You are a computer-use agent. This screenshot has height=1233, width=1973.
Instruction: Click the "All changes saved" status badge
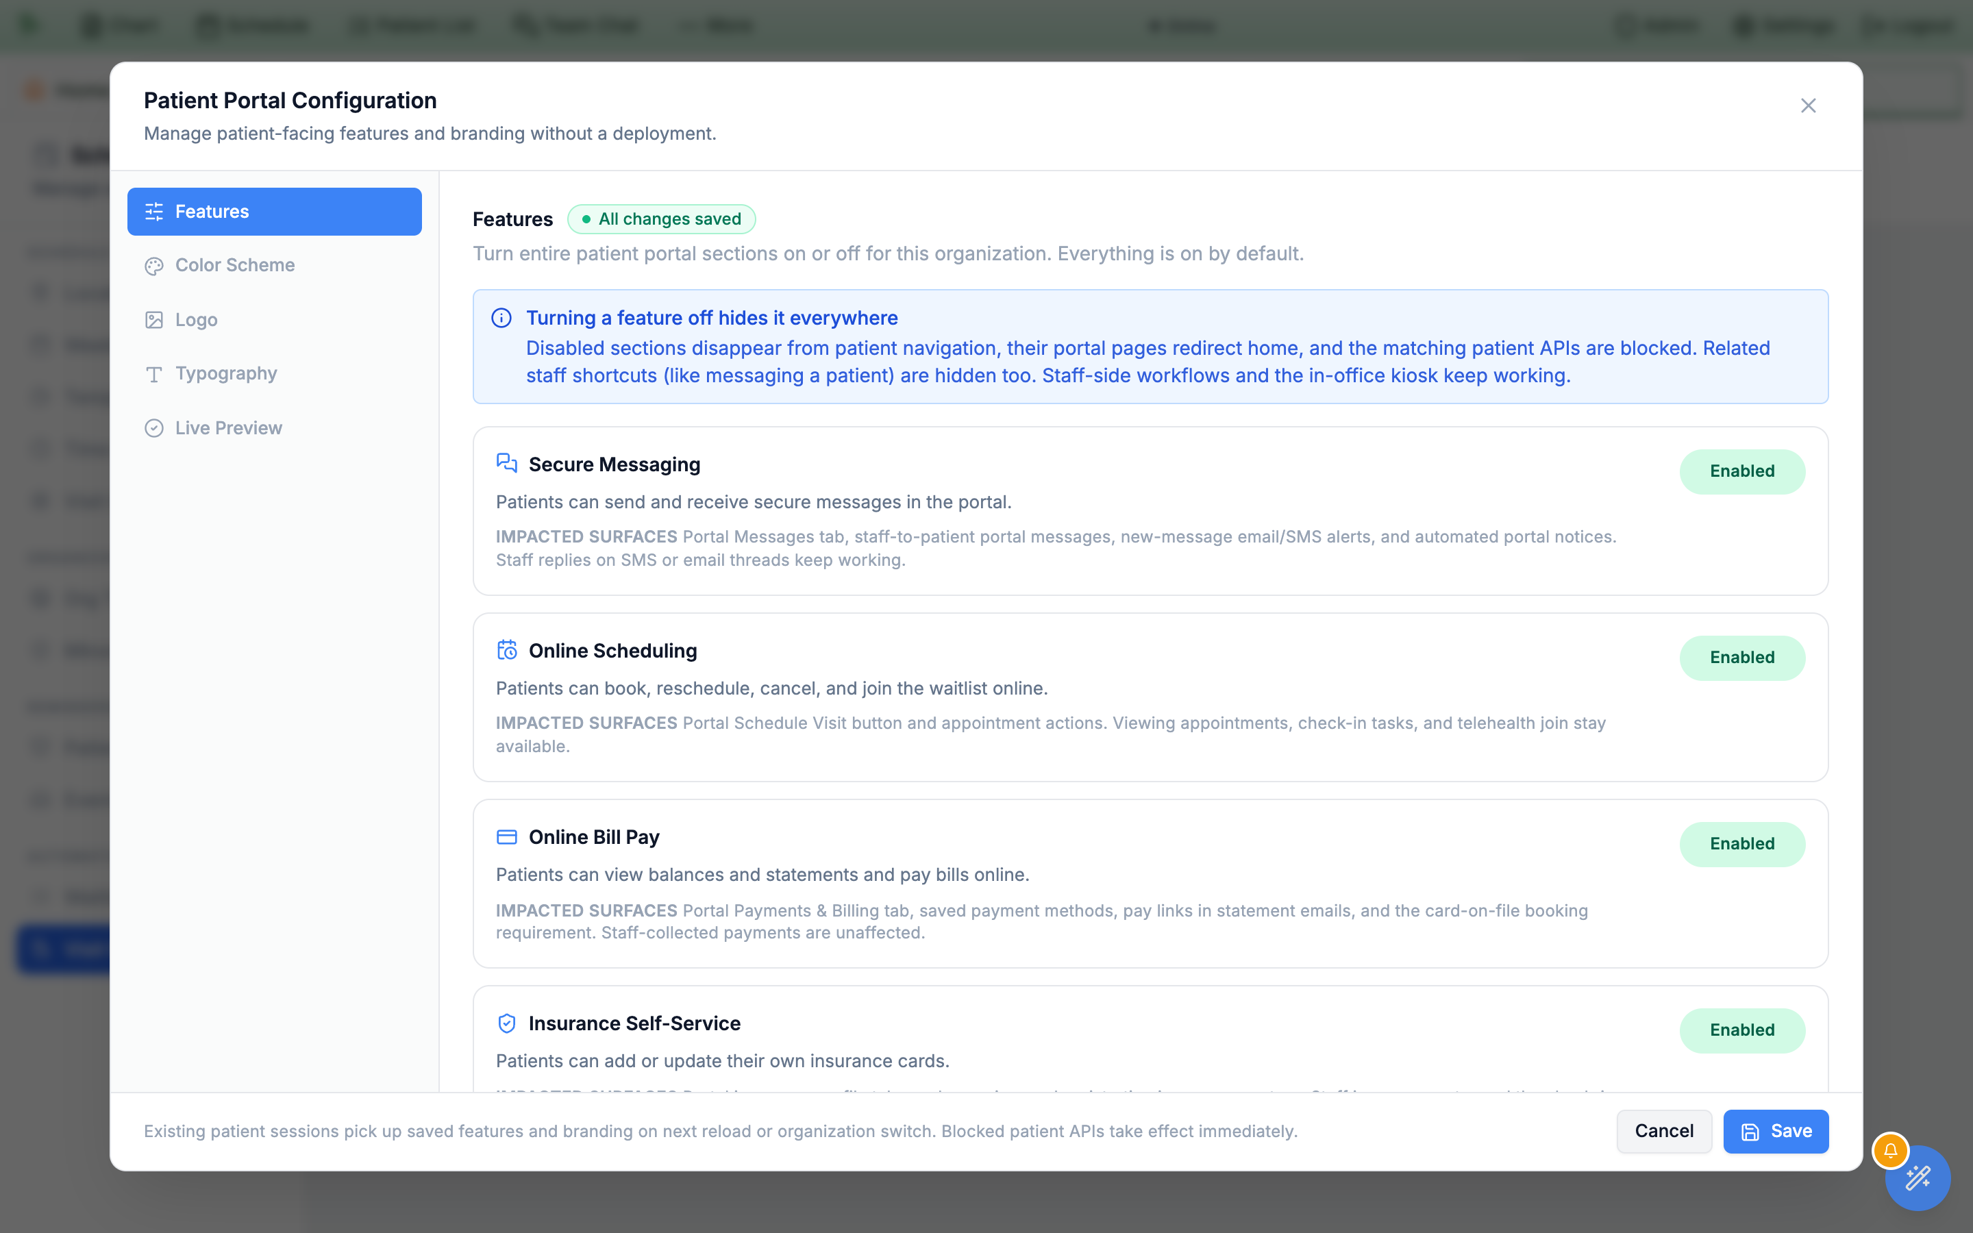click(x=661, y=219)
